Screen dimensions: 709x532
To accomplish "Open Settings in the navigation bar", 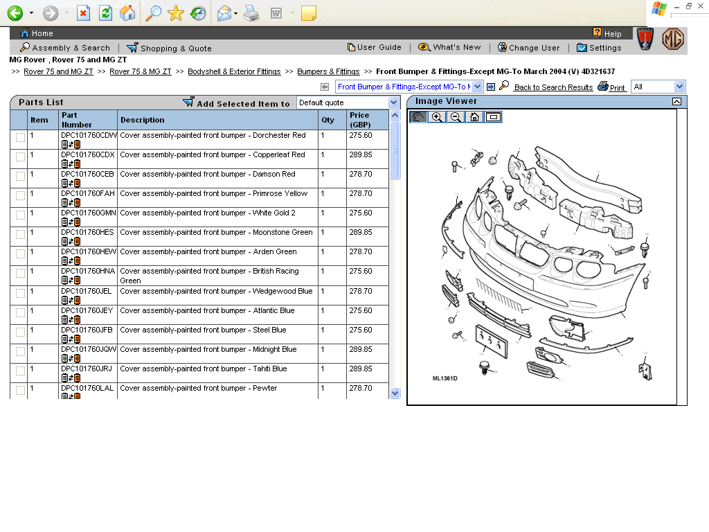I will pos(599,48).
